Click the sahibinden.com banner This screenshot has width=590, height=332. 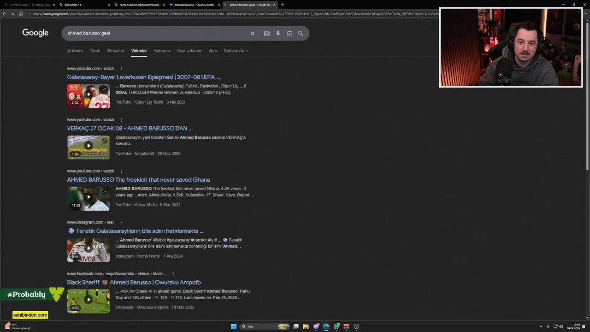pyautogui.click(x=30, y=315)
